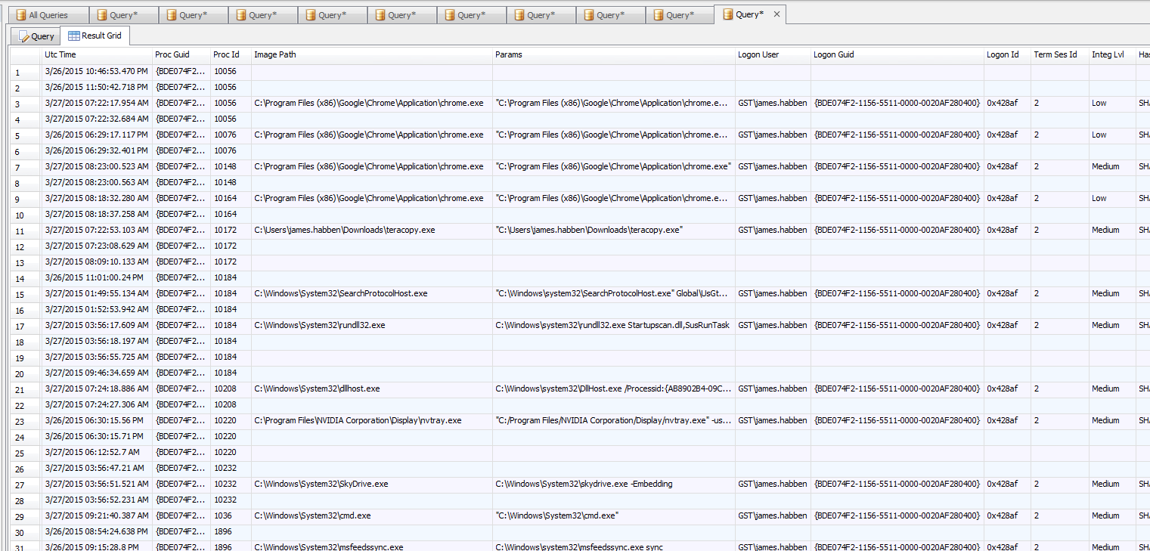
Task: Select row number 17 header
Action: (x=25, y=326)
